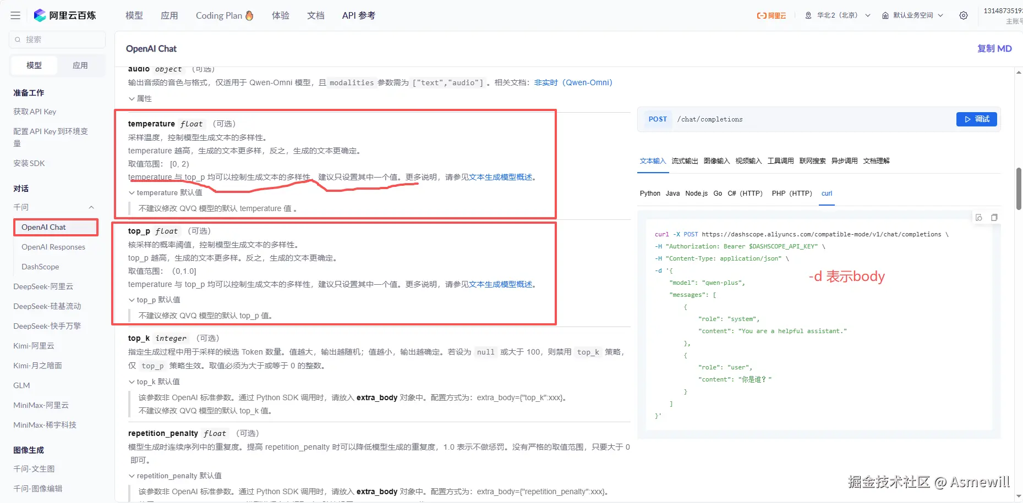
Task: Open the 模型 top navigation item
Action: (134, 15)
